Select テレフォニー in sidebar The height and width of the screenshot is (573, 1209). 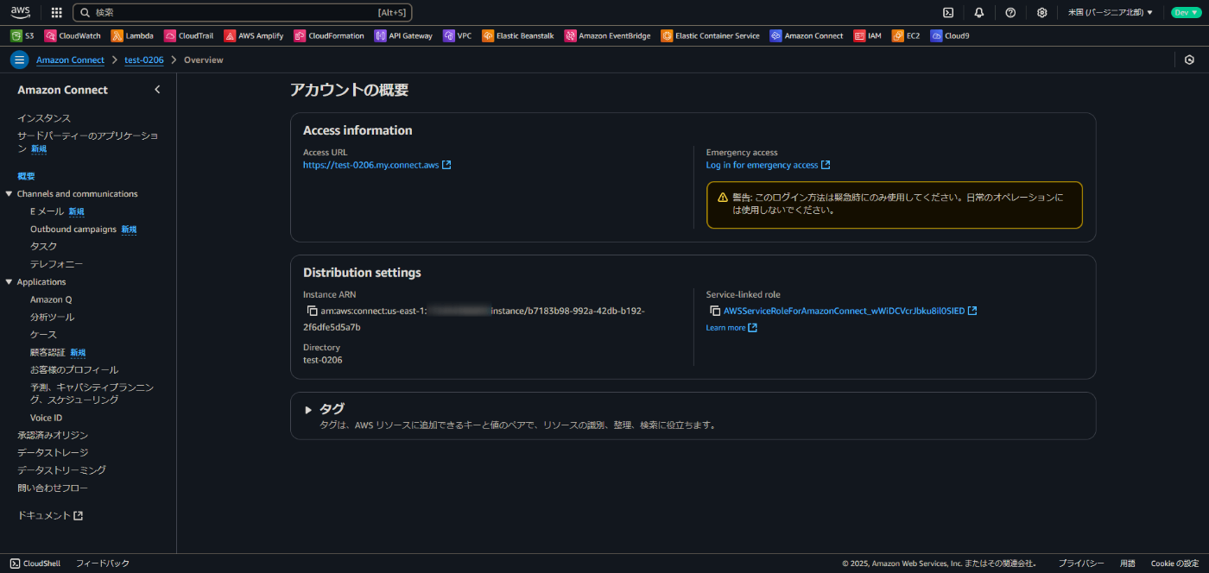pyautogui.click(x=56, y=264)
